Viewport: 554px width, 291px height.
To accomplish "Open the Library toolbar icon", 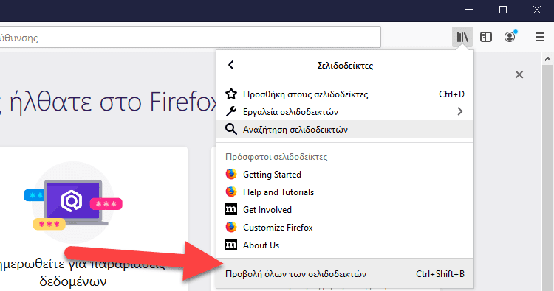I will point(462,37).
